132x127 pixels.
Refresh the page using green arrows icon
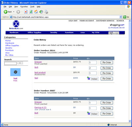(x=31, y=12)
